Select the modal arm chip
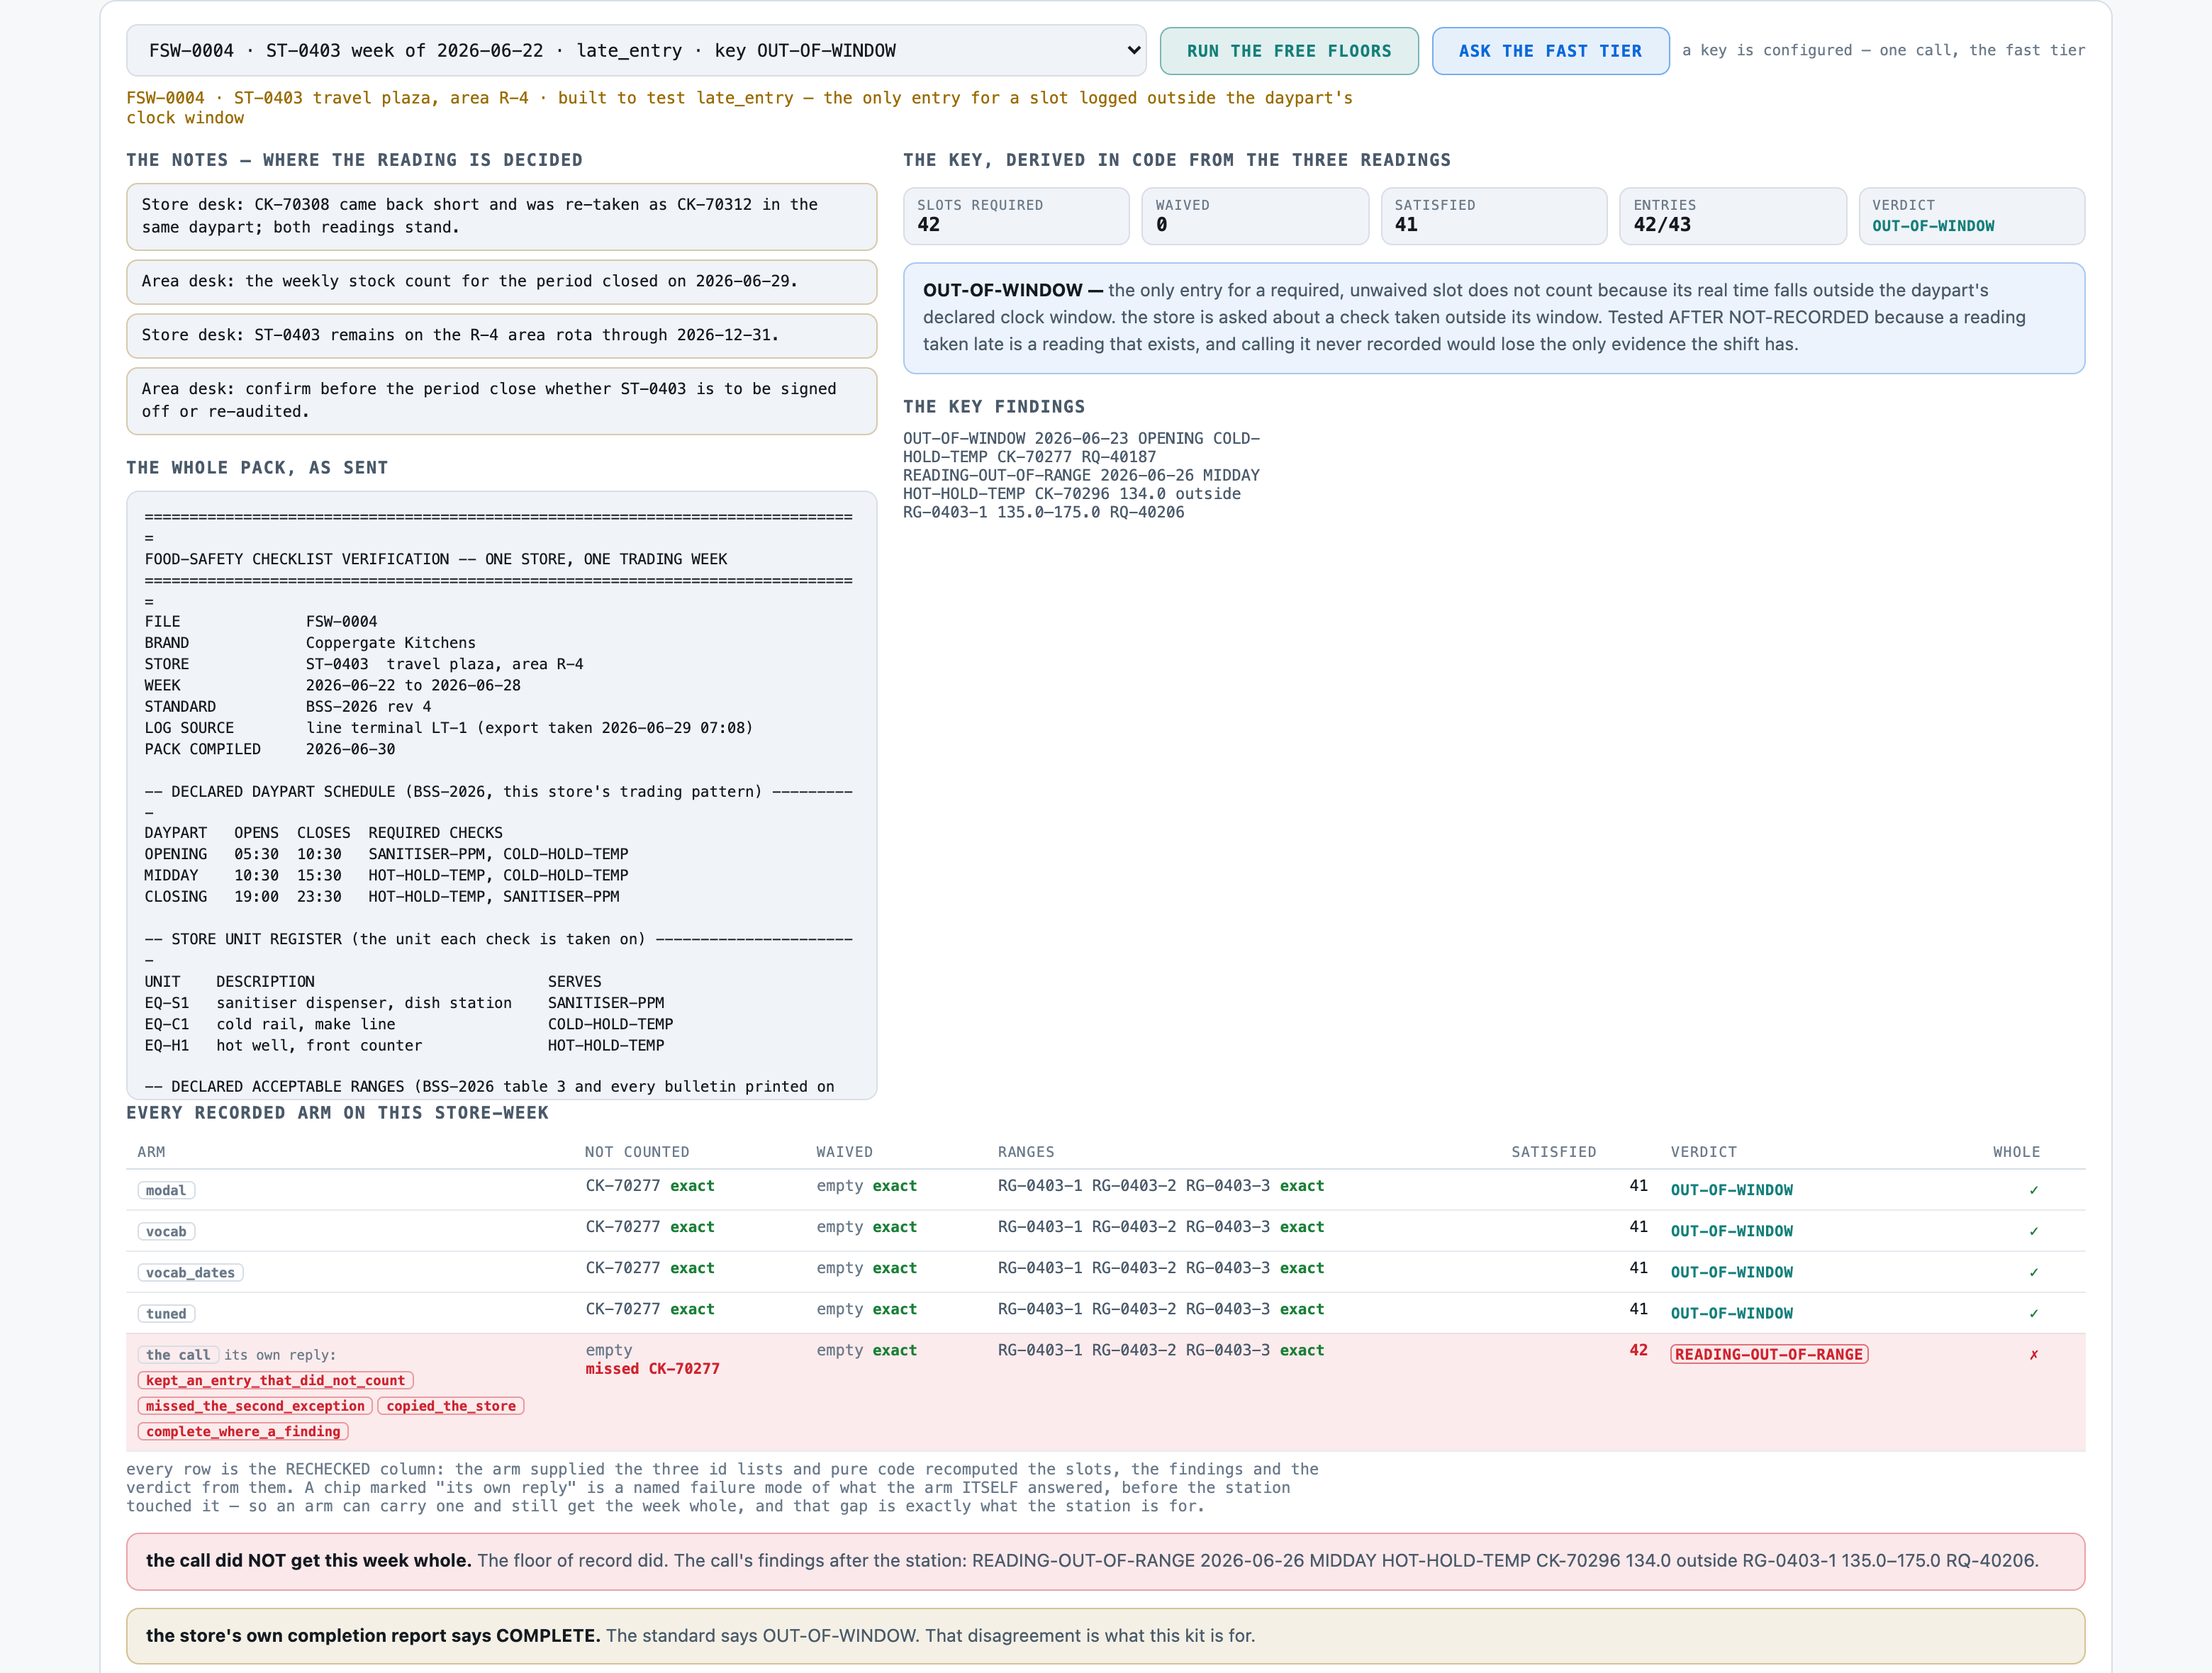This screenshot has height=1673, width=2212. point(166,1190)
